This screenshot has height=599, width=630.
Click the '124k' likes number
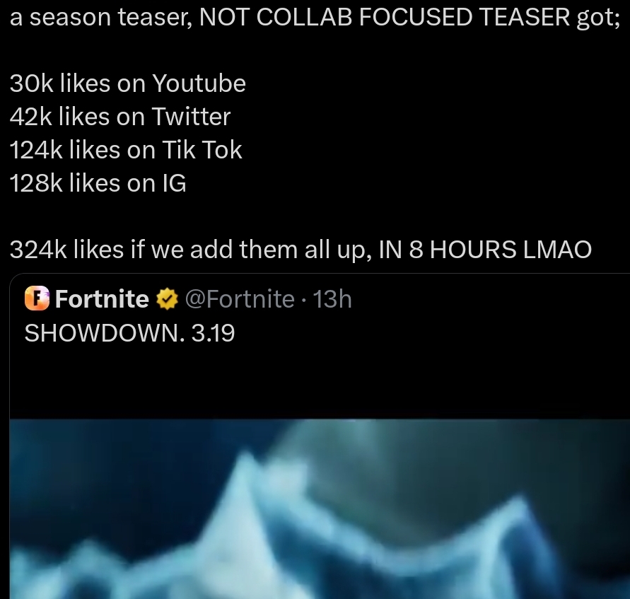(x=36, y=150)
